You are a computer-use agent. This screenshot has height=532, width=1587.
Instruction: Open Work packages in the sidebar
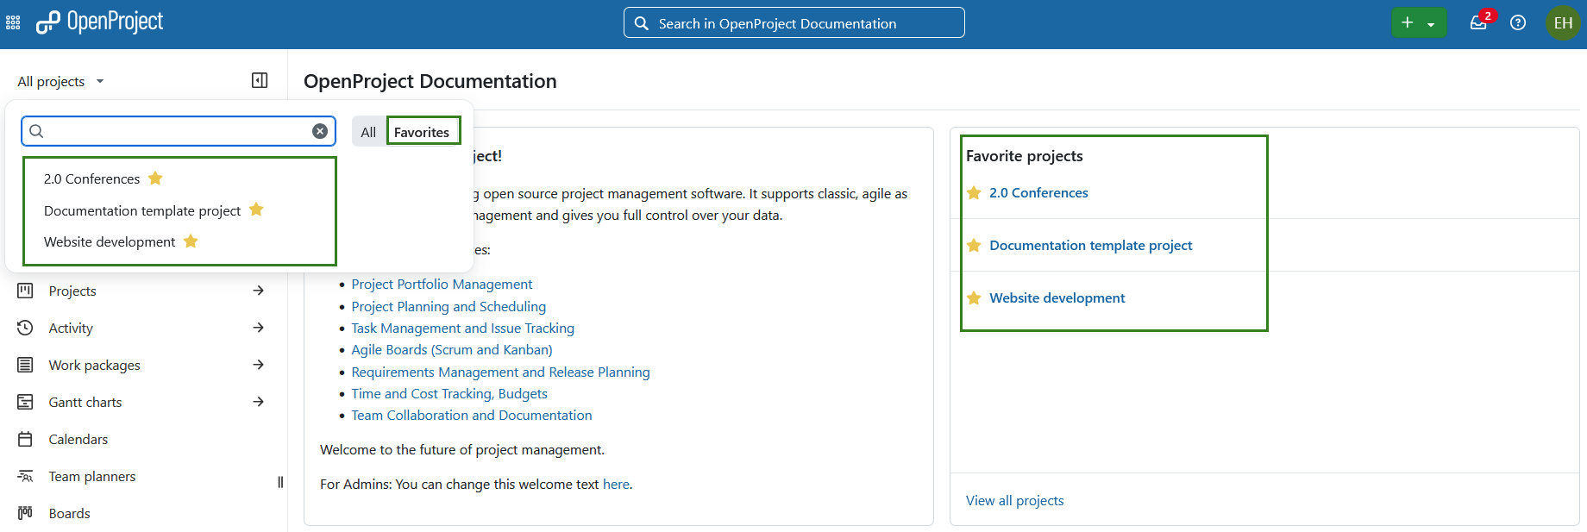(95, 365)
